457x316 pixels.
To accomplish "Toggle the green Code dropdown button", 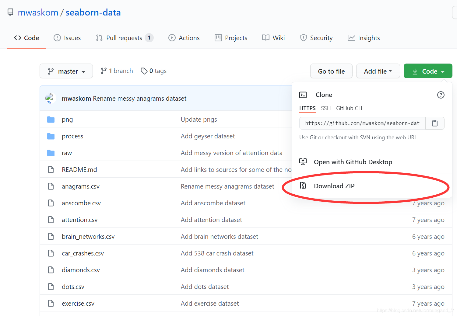I will coord(428,71).
